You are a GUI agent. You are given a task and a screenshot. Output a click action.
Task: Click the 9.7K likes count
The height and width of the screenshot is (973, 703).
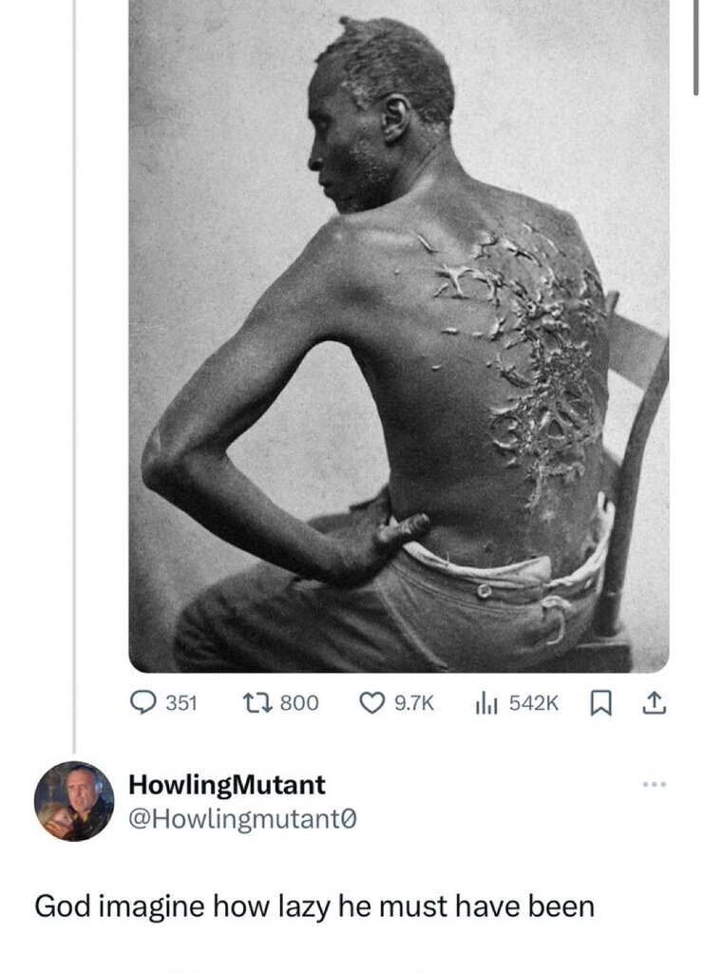coord(412,703)
